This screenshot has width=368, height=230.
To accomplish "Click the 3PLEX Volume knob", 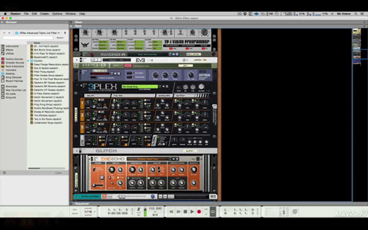I will [201, 87].
